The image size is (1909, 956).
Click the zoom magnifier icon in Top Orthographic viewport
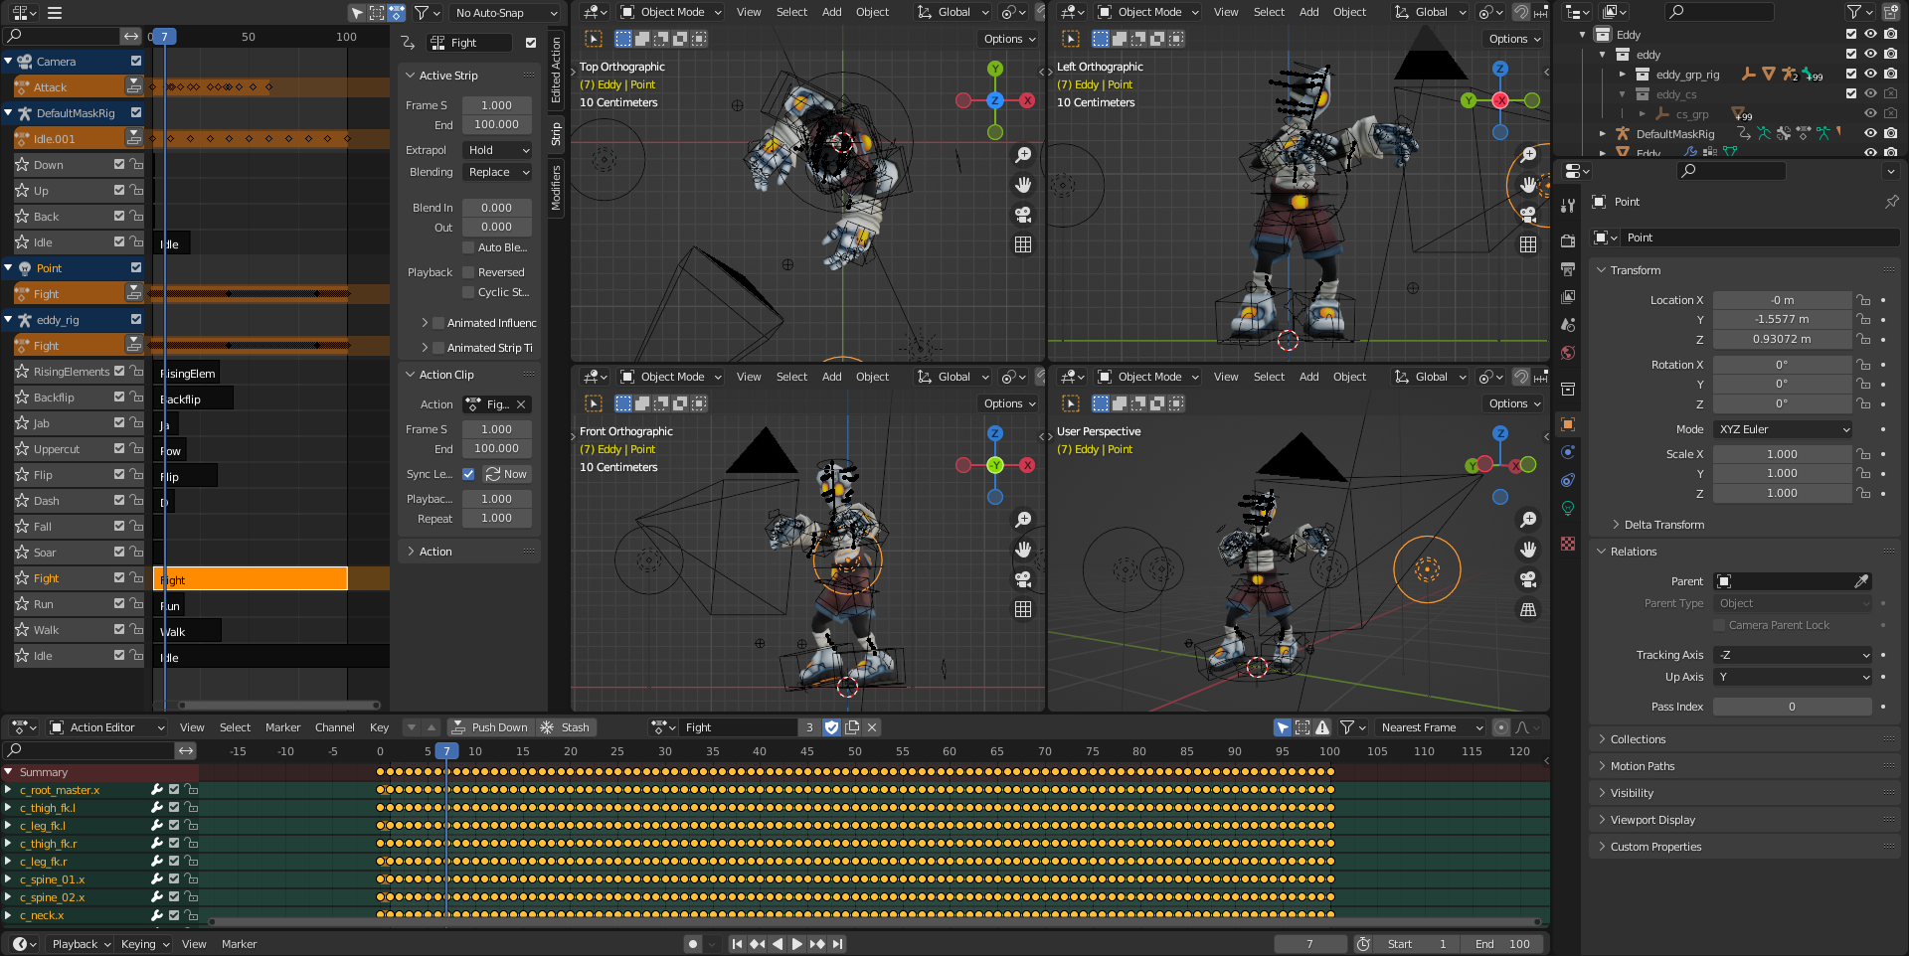[1023, 155]
